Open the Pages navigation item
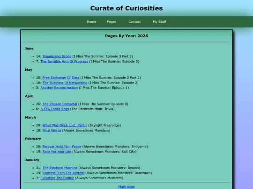253x189 pixels. [112, 21]
